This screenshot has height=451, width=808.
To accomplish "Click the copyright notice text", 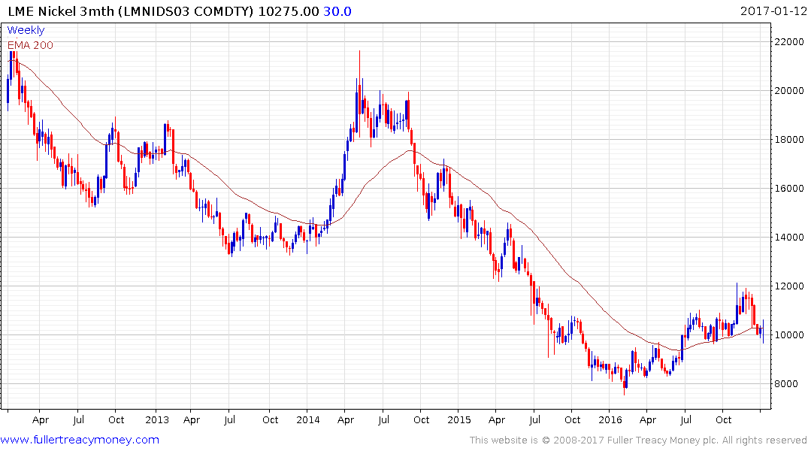I will point(638,440).
